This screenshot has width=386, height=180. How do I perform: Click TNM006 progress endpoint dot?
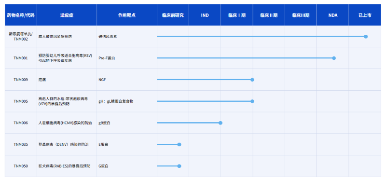(x=221, y=123)
